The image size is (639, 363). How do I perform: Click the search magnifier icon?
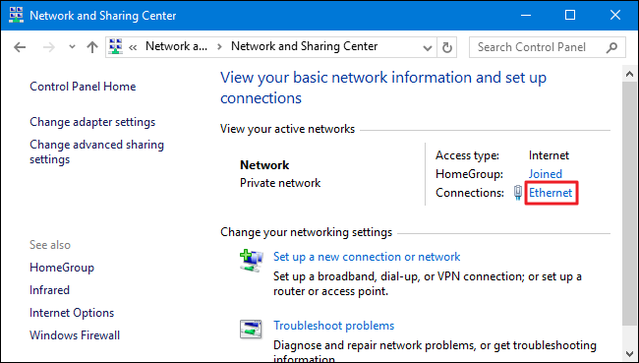611,48
